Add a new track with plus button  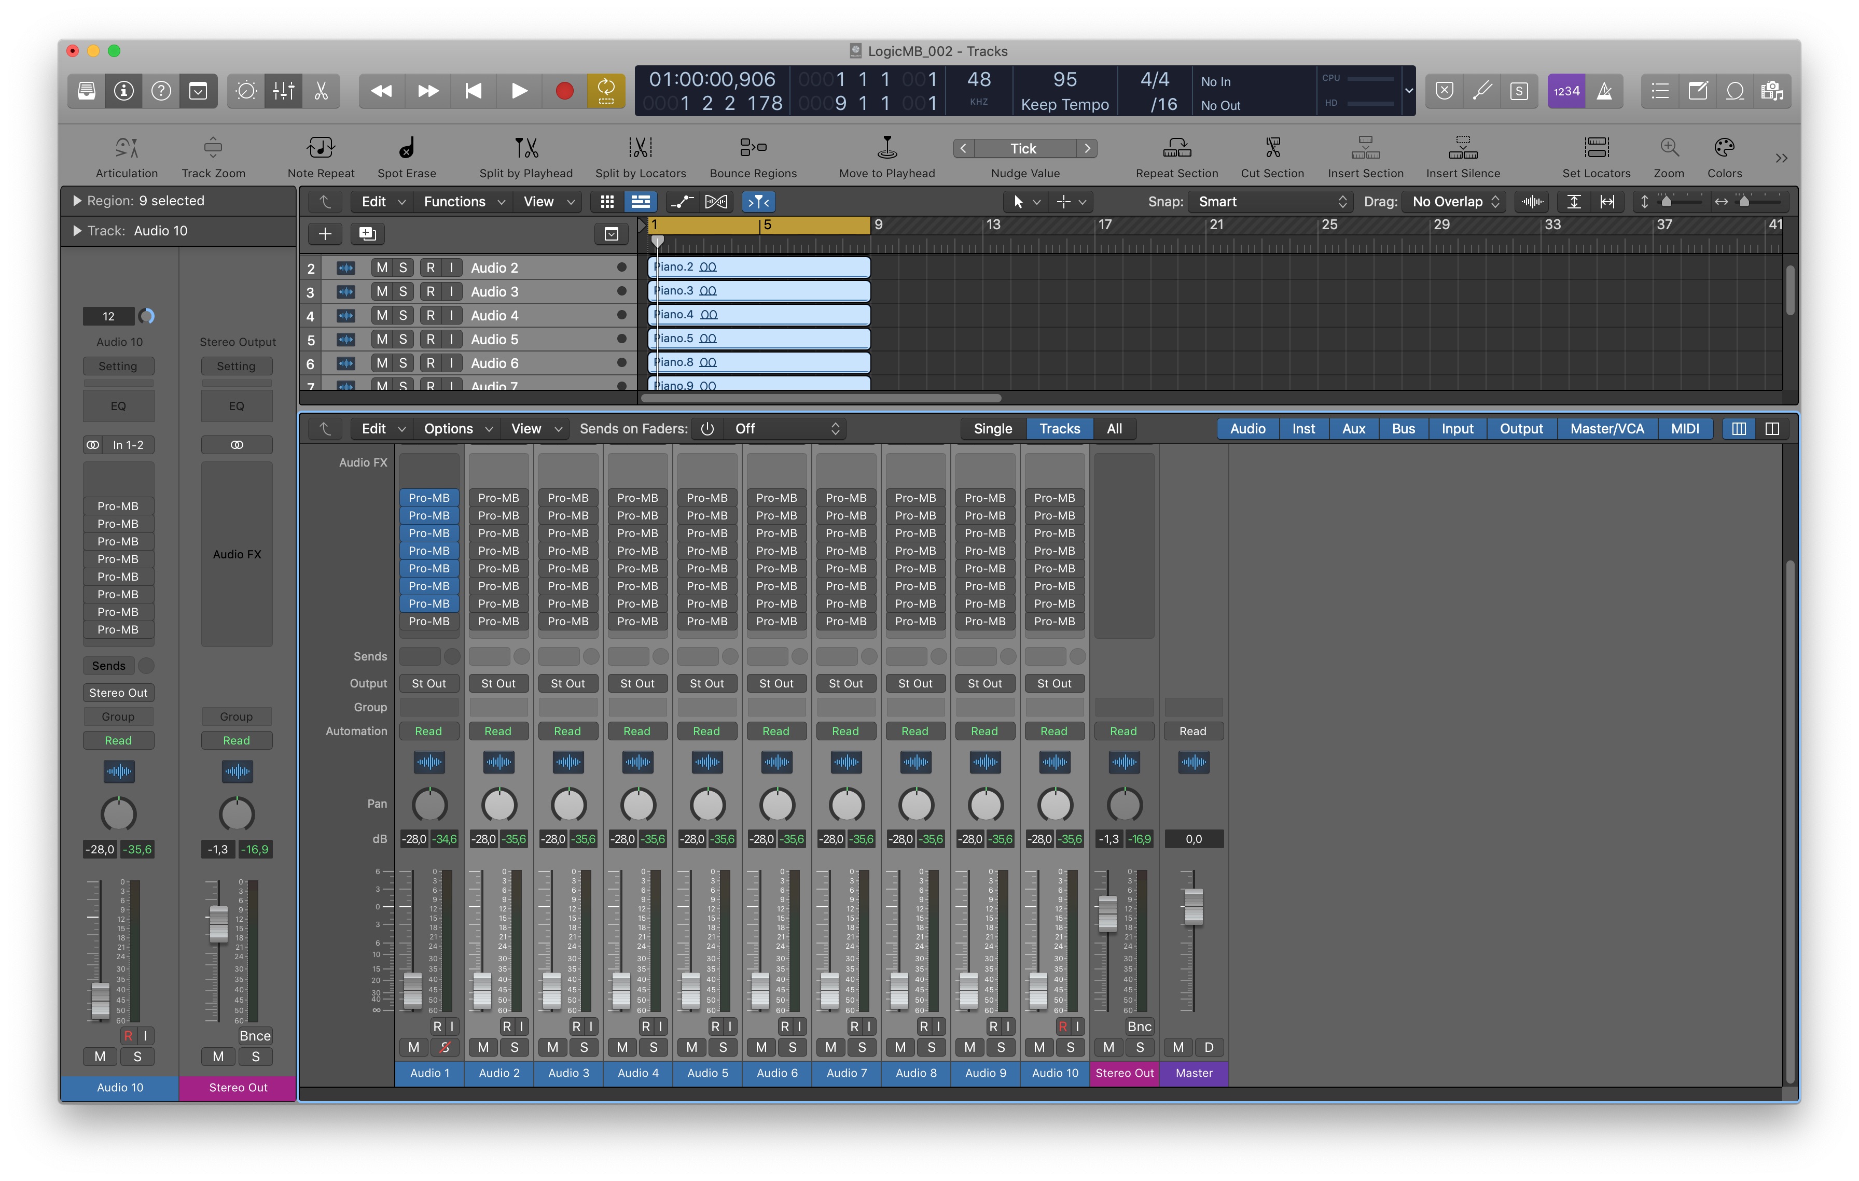pos(325,234)
